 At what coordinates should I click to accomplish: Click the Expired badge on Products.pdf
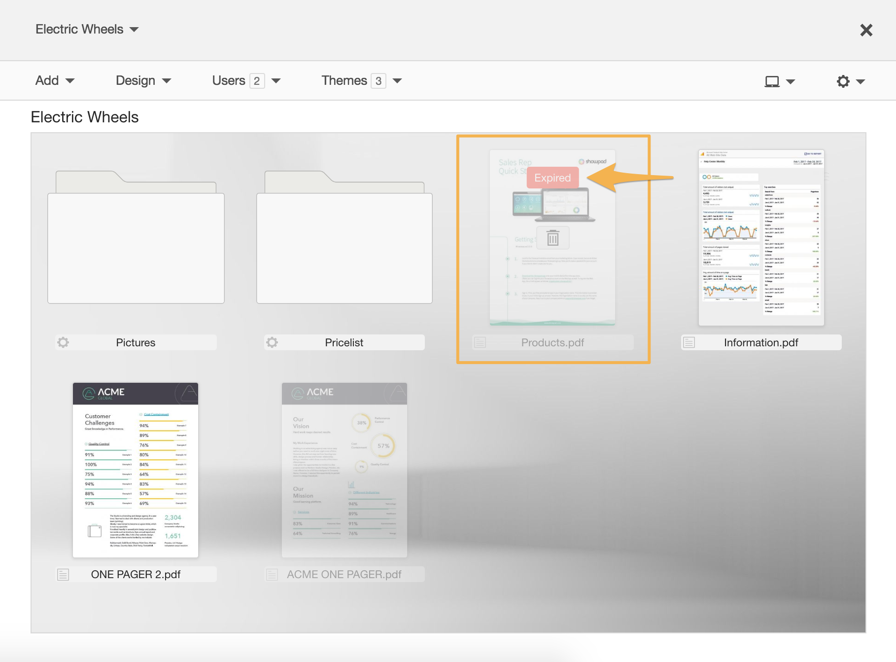pos(552,178)
